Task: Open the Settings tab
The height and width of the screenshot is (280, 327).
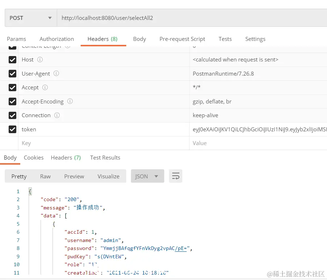Action: pyautogui.click(x=255, y=39)
